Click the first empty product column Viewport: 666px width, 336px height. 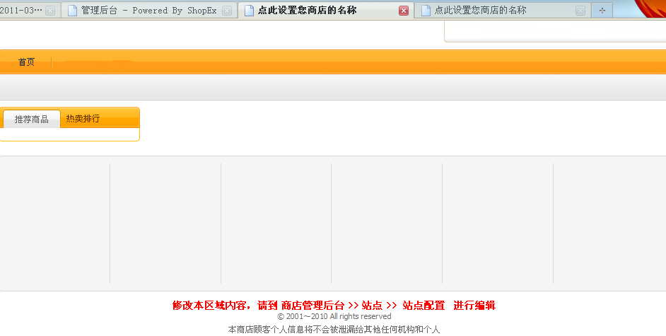(x=55, y=223)
